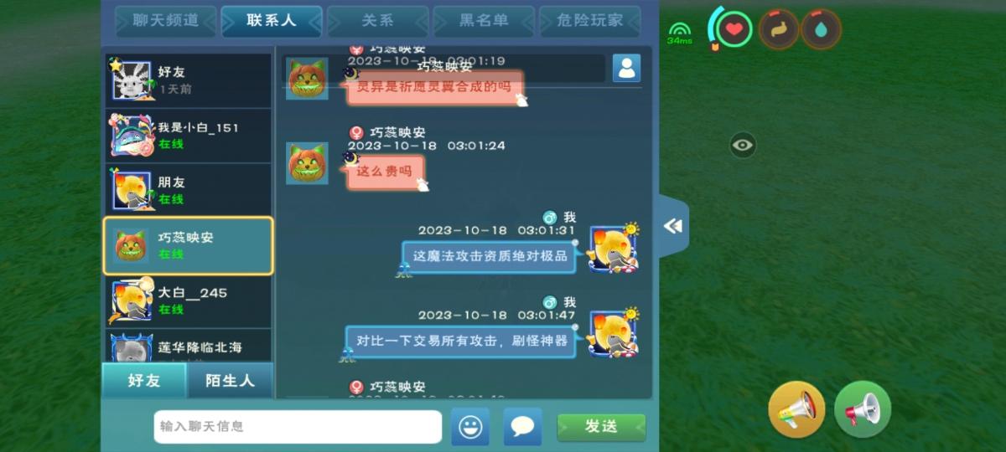The image size is (1006, 452).
Task: Focus the 输入聊天信息 text field
Action: coord(298,427)
